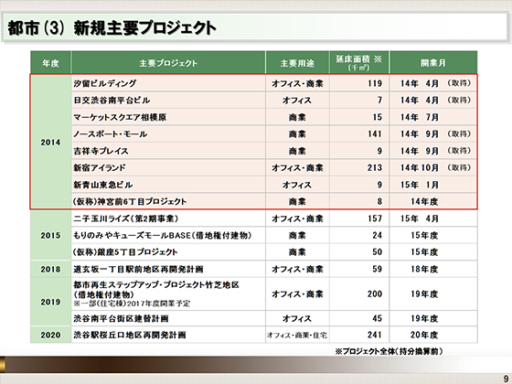The image size is (512, 384).
Task: Click floor area value 15
Action: [x=378, y=117]
